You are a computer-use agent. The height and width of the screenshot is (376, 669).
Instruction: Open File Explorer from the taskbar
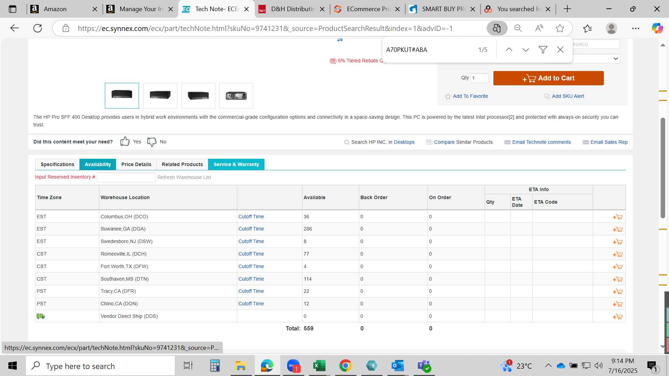(x=241, y=366)
